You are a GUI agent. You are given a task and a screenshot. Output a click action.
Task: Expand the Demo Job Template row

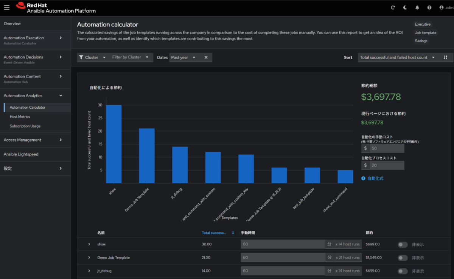coord(89,257)
